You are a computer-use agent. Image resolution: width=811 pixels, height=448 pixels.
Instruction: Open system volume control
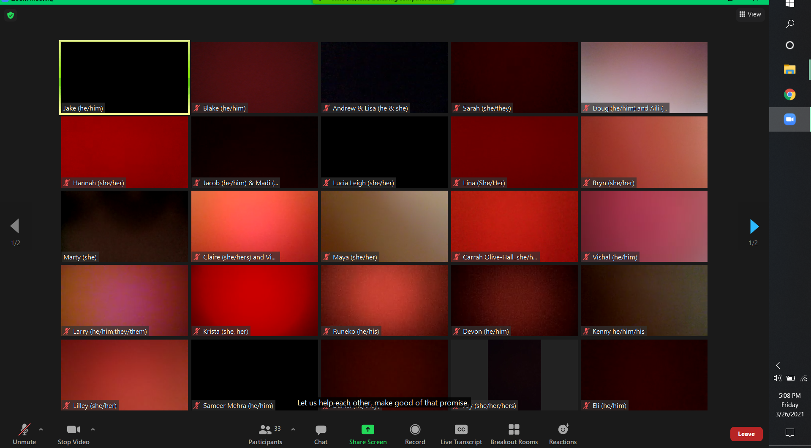[777, 378]
